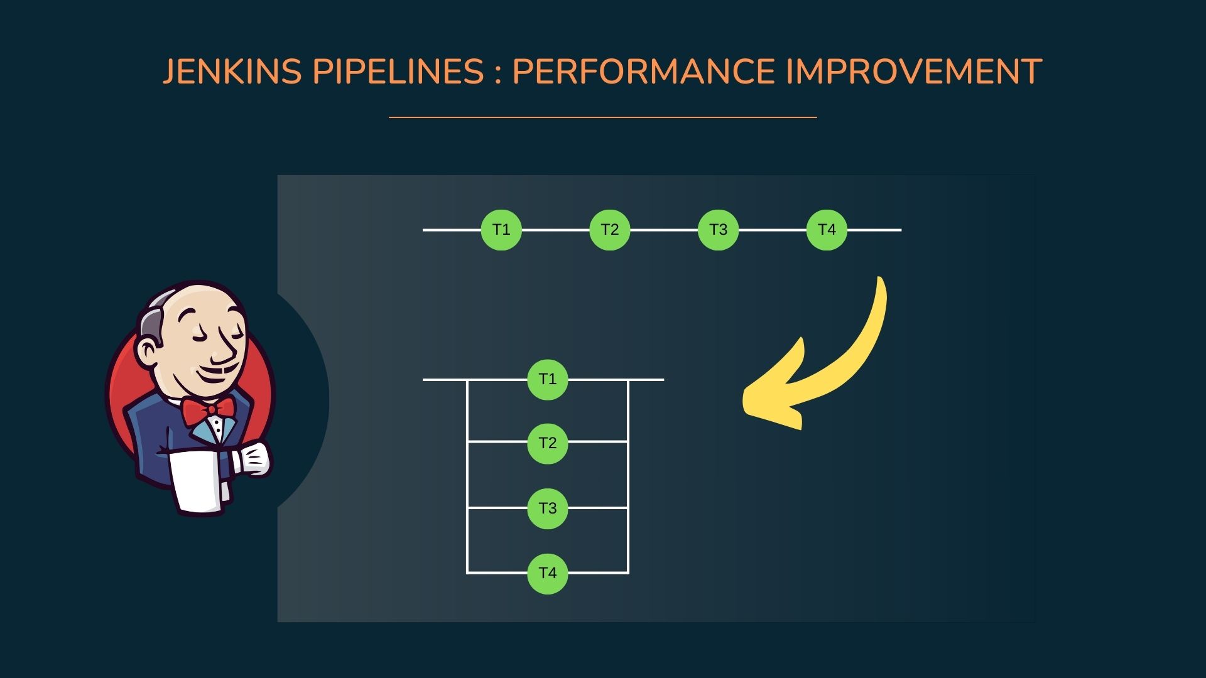Click the T1 node in sequential pipeline

point(500,229)
